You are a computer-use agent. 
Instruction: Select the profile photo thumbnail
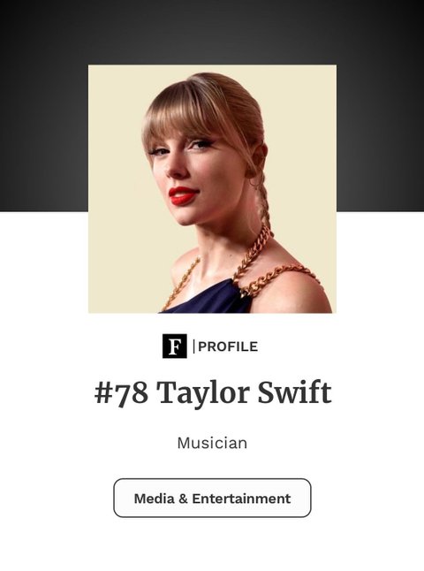[x=212, y=188]
